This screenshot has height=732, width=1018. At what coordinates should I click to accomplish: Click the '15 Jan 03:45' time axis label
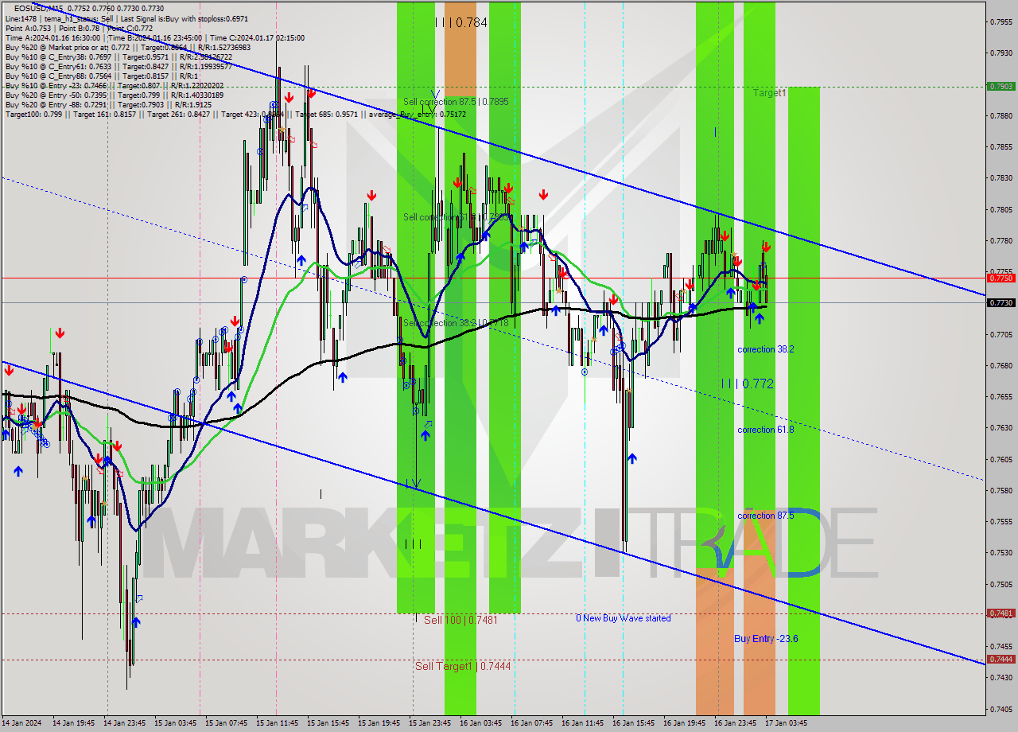point(176,723)
